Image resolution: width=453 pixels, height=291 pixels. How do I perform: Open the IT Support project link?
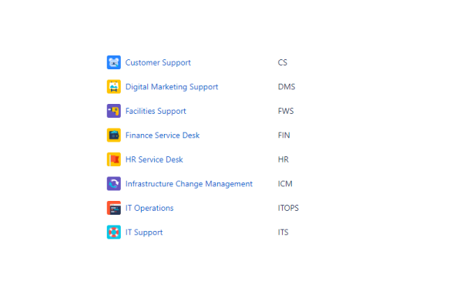(144, 232)
